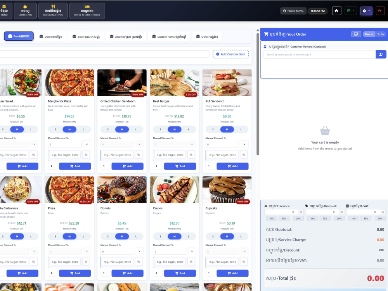Click the Donuts photo thumbnail
This screenshot has height=291, width=388.
(122, 190)
